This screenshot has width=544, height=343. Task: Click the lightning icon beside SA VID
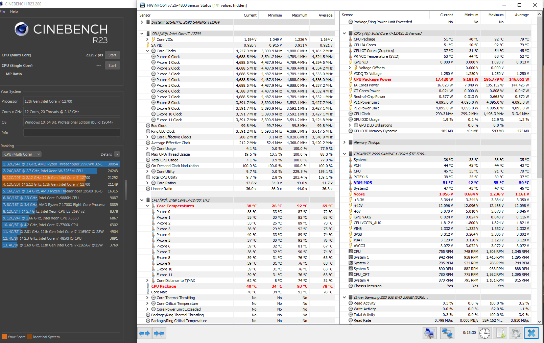point(148,45)
